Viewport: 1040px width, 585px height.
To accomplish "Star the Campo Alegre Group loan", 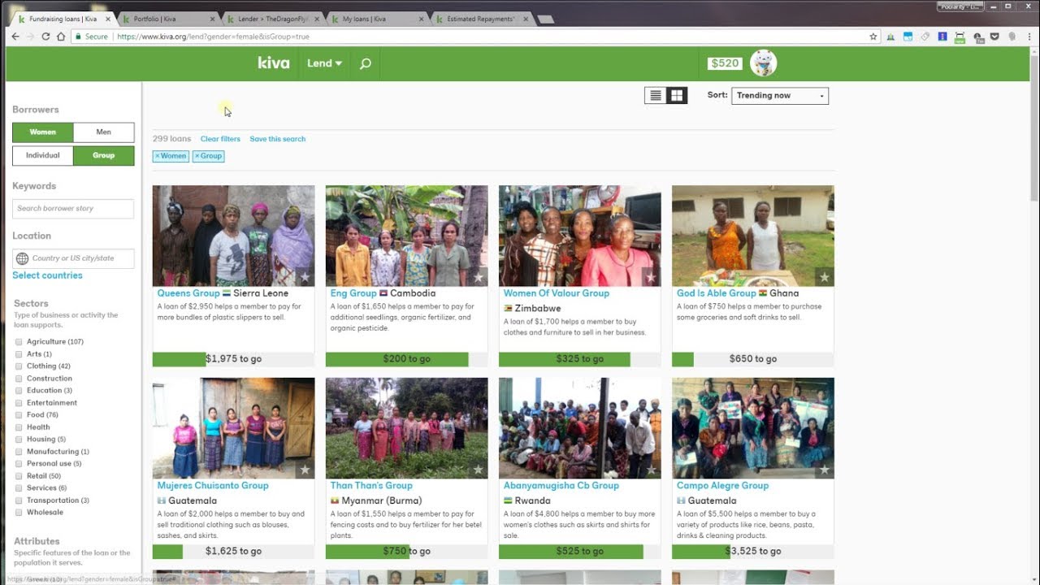I will coord(824,470).
